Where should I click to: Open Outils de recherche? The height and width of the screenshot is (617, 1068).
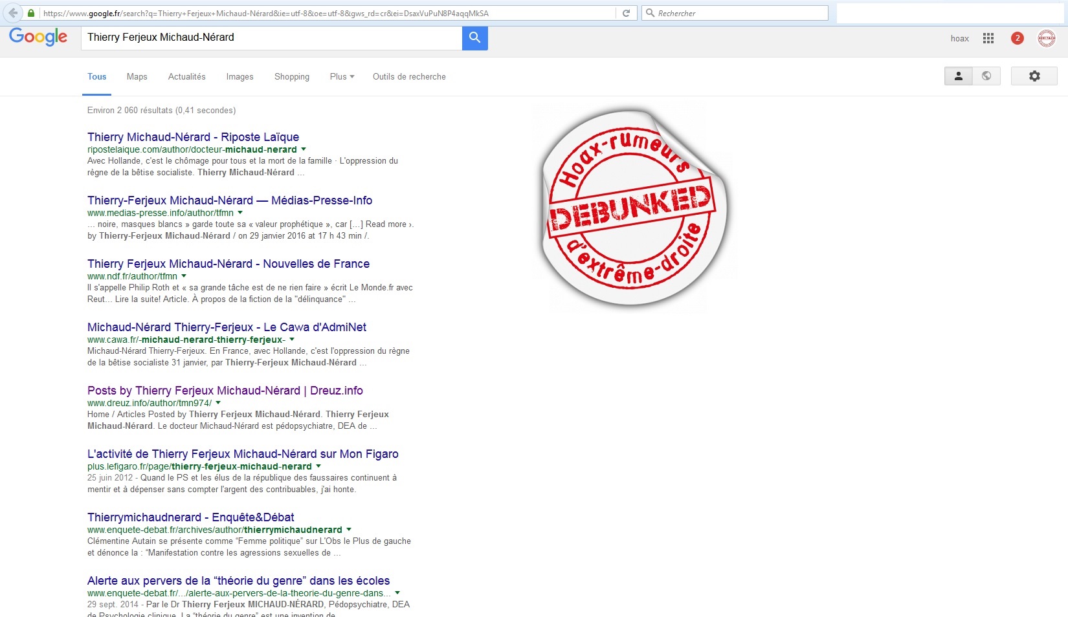coord(409,76)
